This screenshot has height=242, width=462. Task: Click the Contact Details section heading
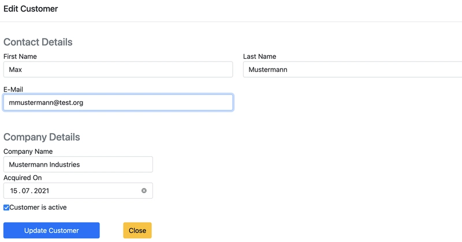(x=38, y=42)
